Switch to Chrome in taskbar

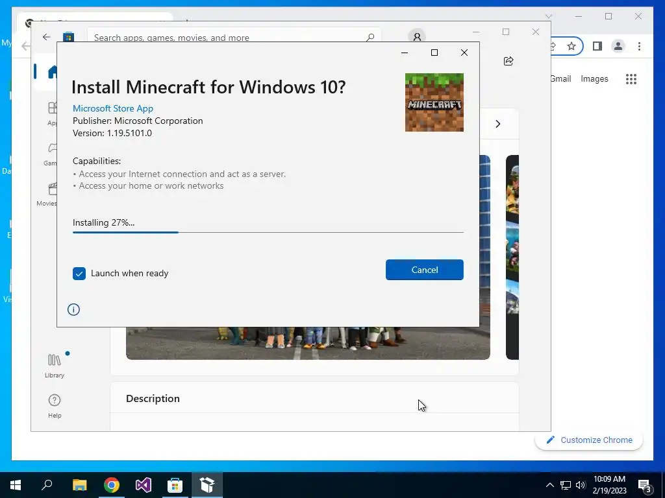[112, 485]
